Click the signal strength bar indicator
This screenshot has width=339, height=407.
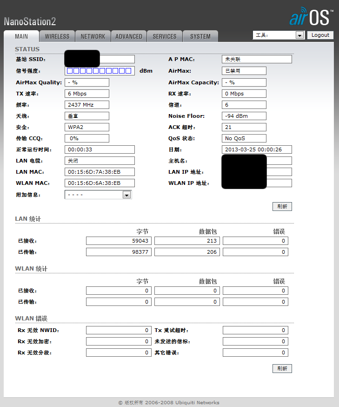100,71
